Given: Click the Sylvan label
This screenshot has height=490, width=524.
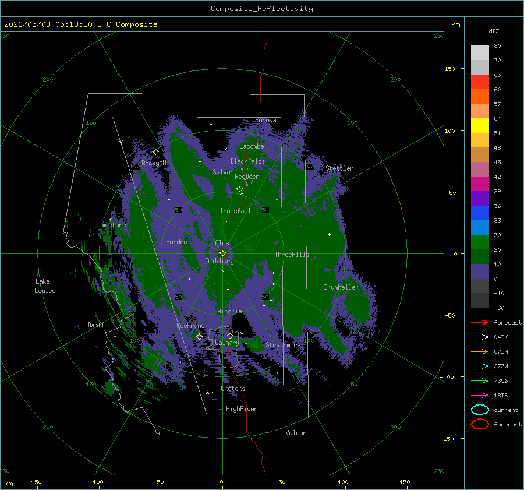Looking at the screenshot, I should click(x=223, y=172).
